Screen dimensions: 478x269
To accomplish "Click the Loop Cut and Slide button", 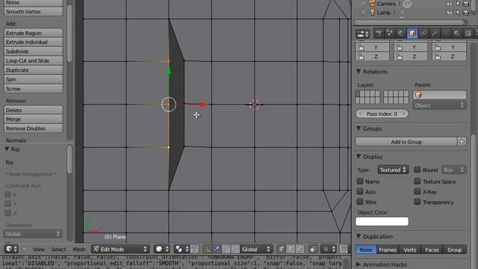I will pos(33,61).
